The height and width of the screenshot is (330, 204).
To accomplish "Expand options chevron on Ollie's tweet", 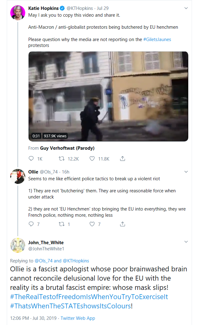I will click(186, 172).
